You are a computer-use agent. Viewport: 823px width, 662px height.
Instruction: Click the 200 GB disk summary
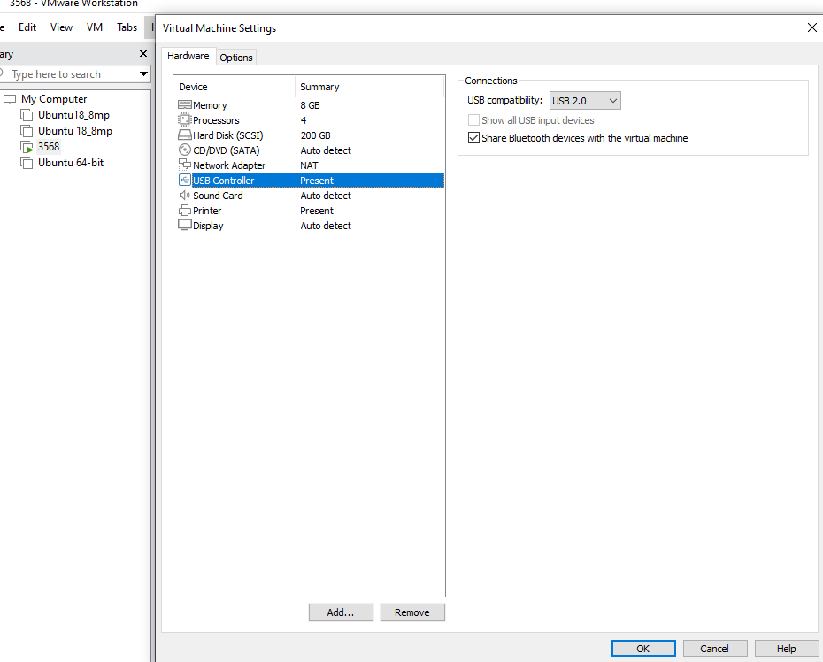(x=315, y=135)
